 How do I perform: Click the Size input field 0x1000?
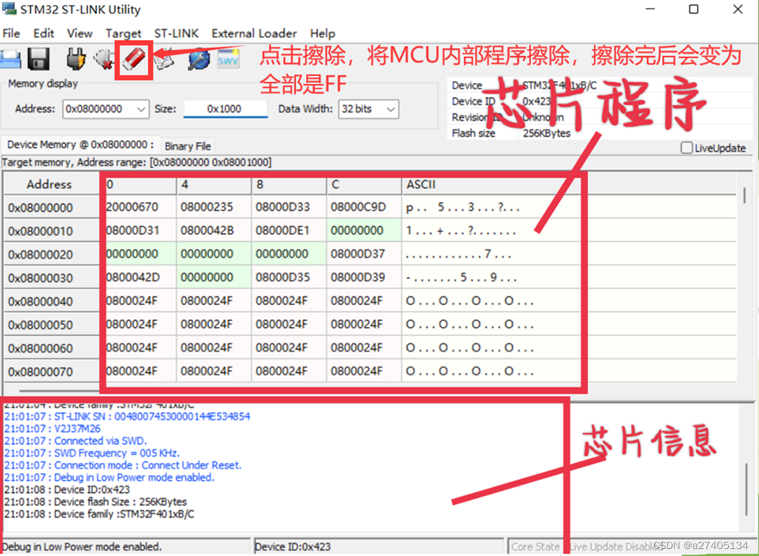click(x=225, y=109)
